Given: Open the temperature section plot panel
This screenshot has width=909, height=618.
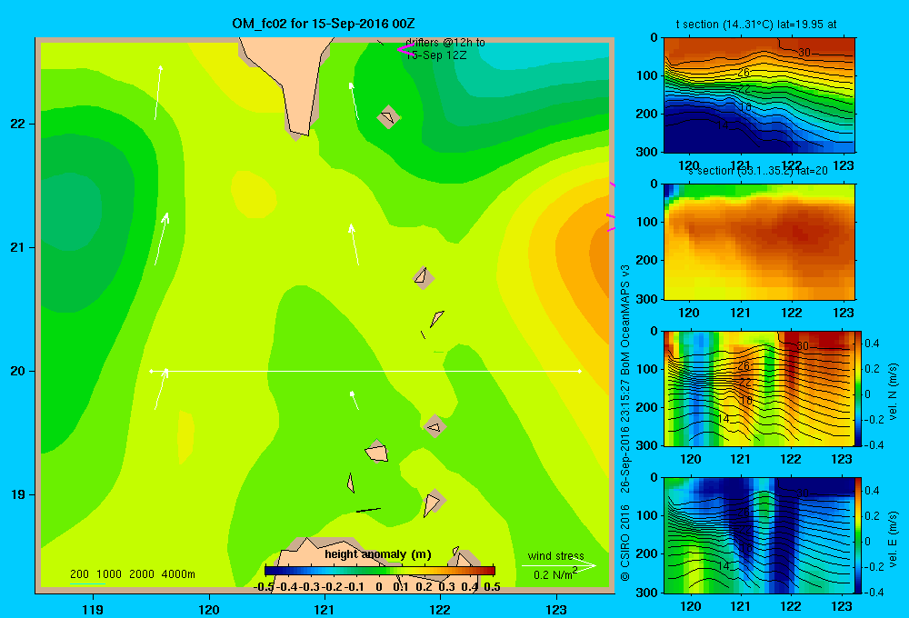Looking at the screenshot, I should pyautogui.click(x=759, y=95).
